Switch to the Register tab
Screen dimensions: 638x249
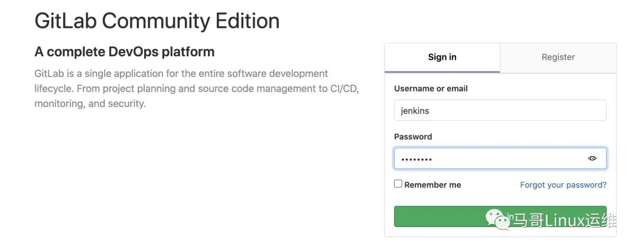(x=558, y=57)
